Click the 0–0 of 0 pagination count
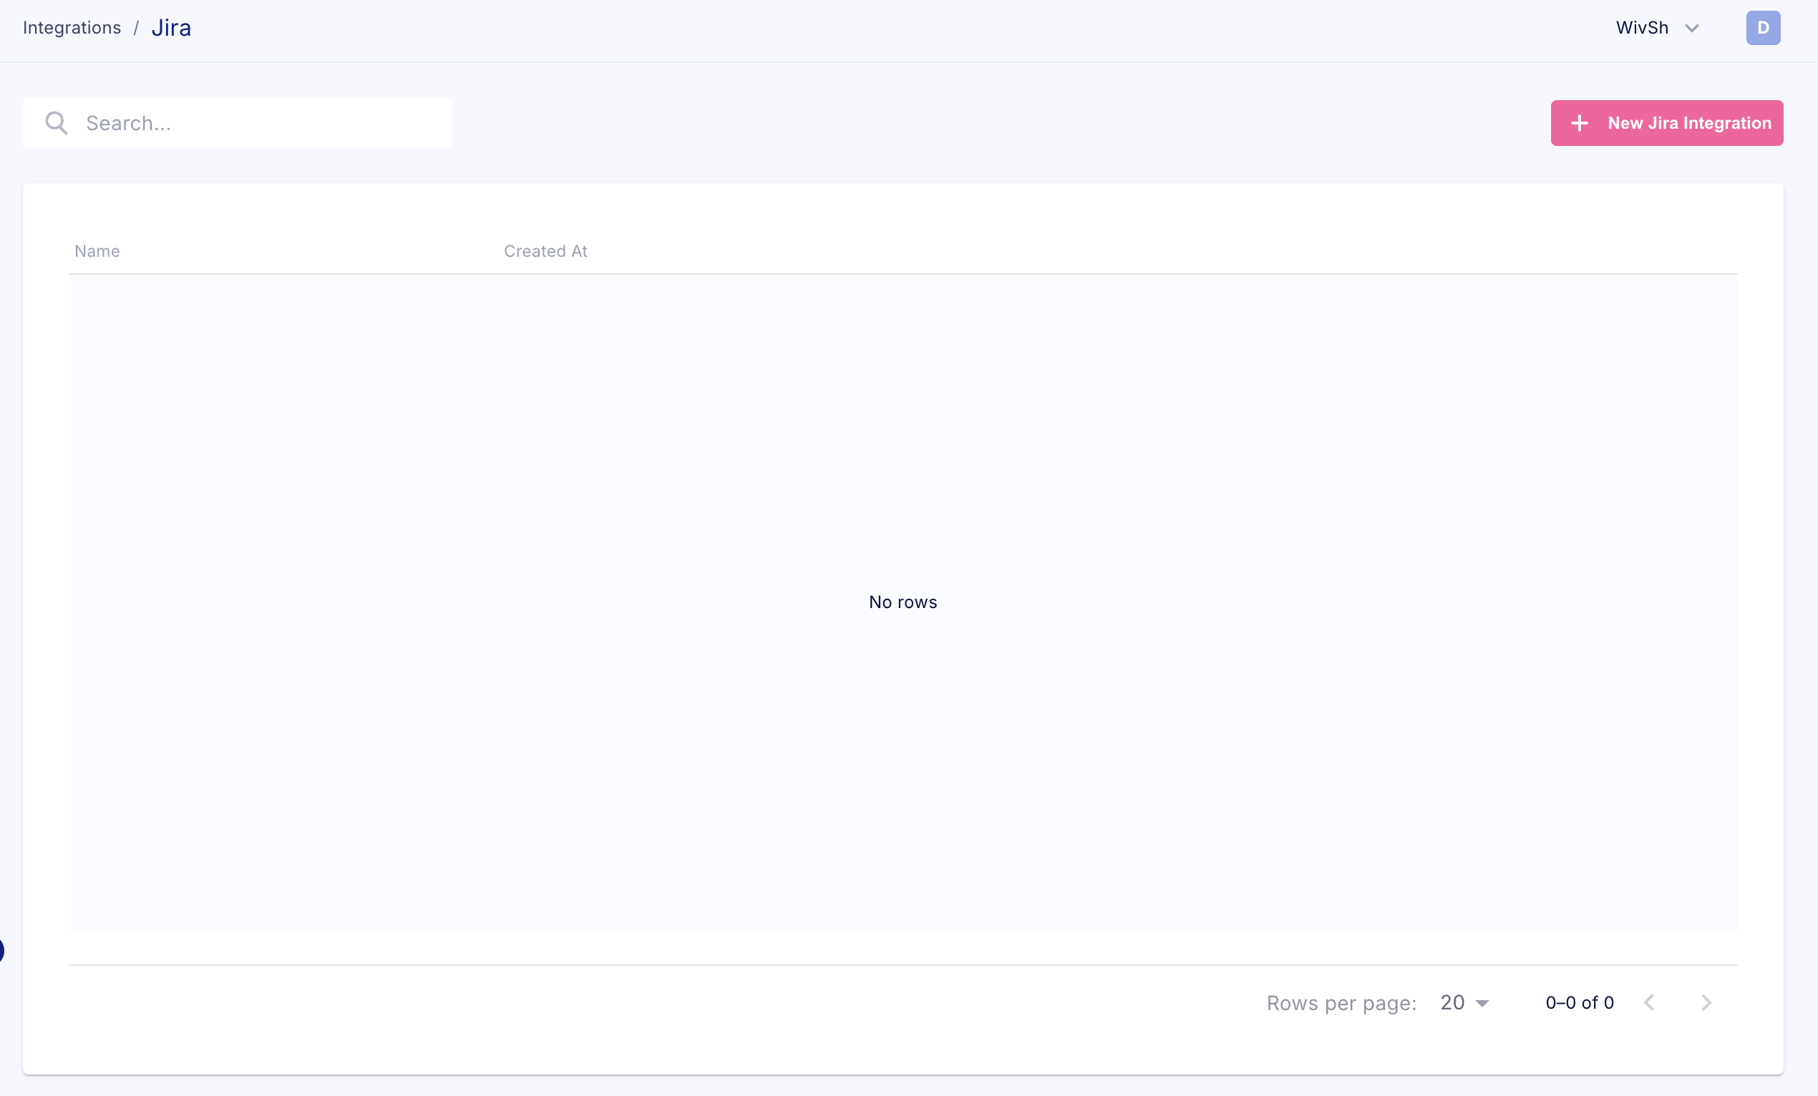The height and width of the screenshot is (1096, 1818). point(1580,1002)
